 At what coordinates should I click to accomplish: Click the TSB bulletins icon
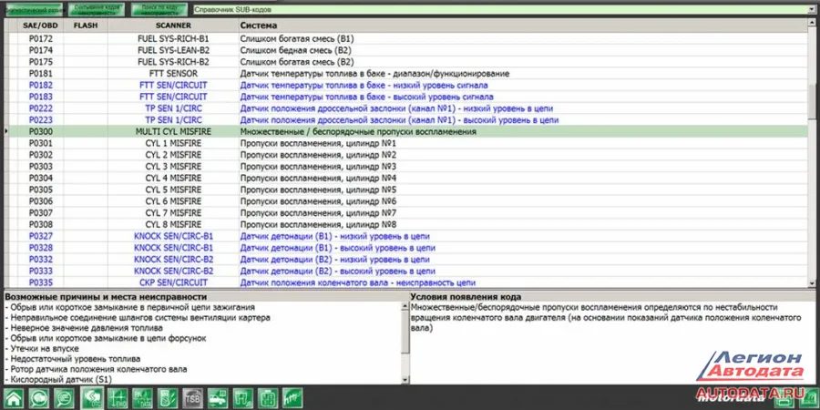[x=194, y=397]
